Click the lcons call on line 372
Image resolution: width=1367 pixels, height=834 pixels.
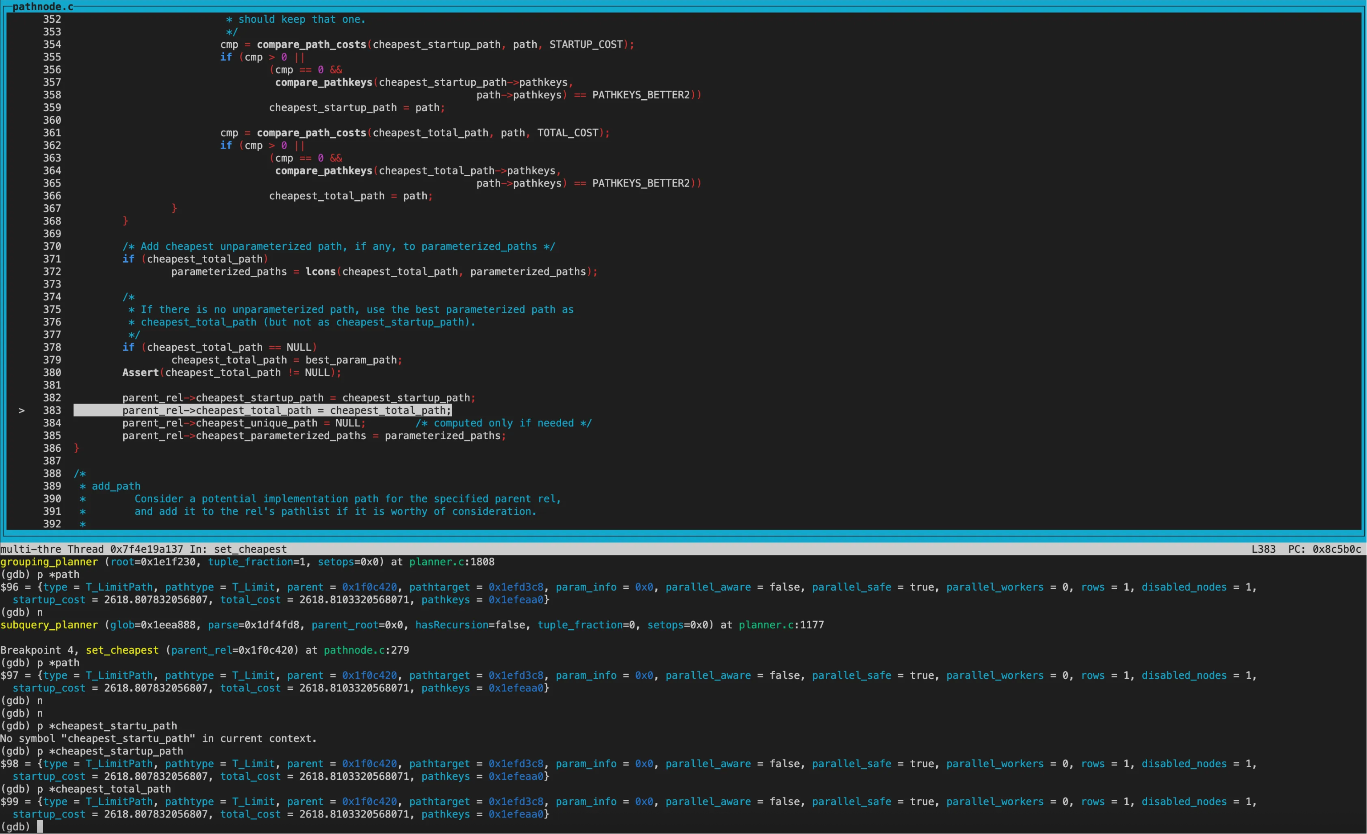[321, 272]
